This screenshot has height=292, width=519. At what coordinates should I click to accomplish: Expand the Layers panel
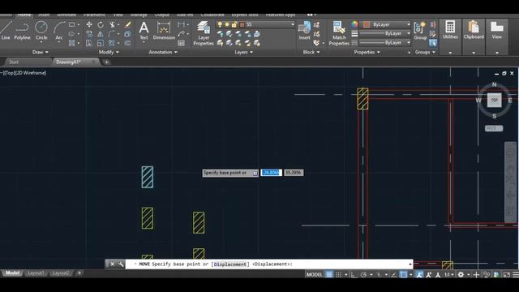coord(243,52)
